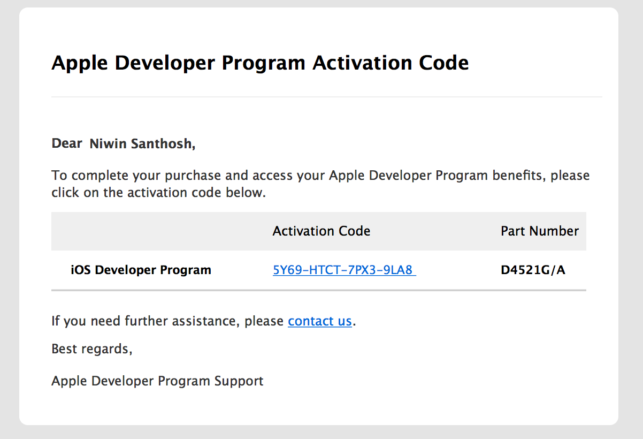Click the table's bottom border line
The image size is (643, 439).
coord(318,290)
